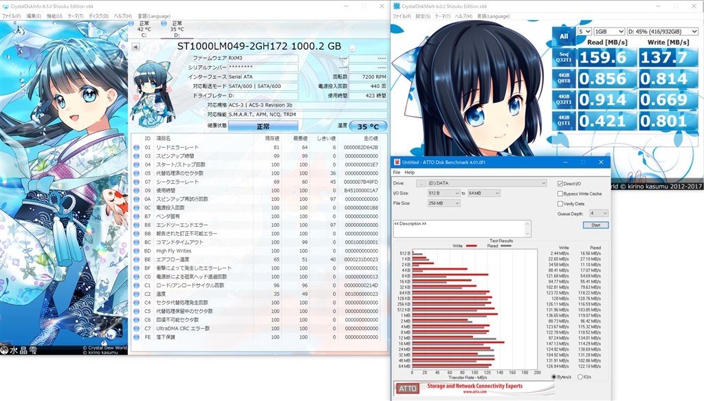Open CrystalDiskInfo ディスク(D) menu
Screen dimensions: 704x401
pos(98,17)
